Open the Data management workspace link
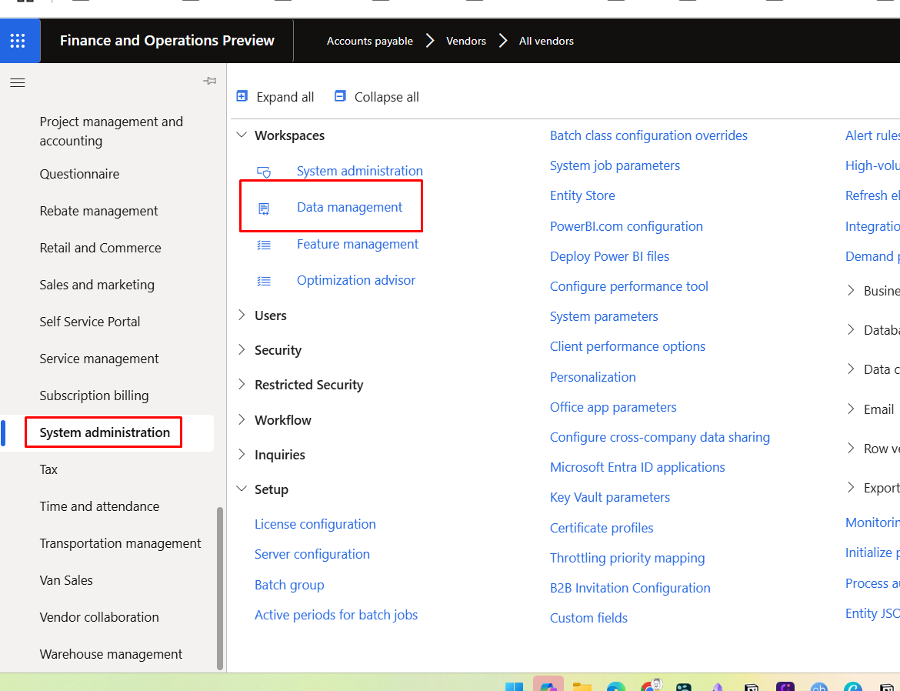The width and height of the screenshot is (900, 691). 349,207
